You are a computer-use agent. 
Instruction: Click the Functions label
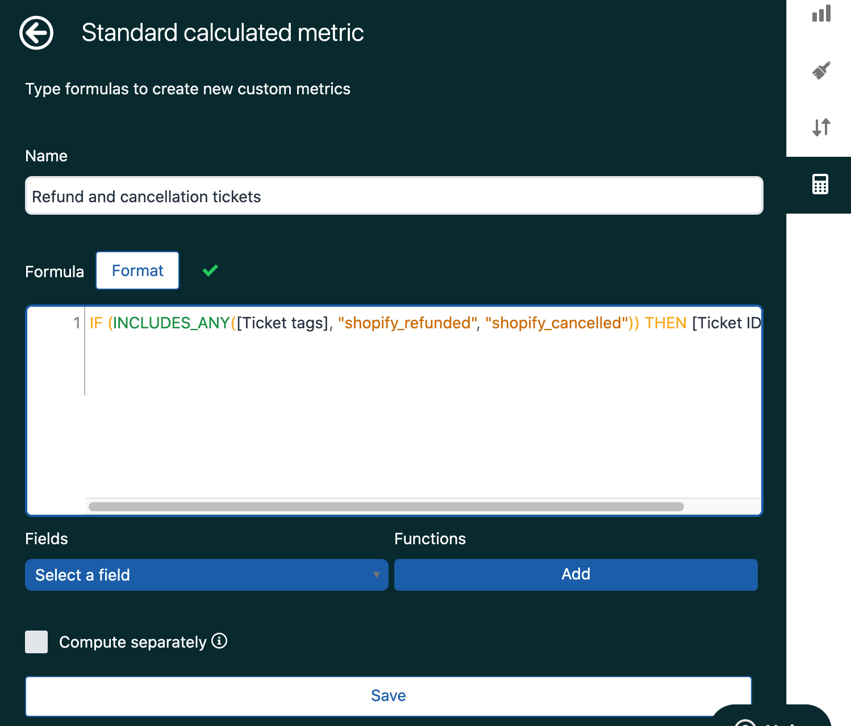pyautogui.click(x=430, y=539)
